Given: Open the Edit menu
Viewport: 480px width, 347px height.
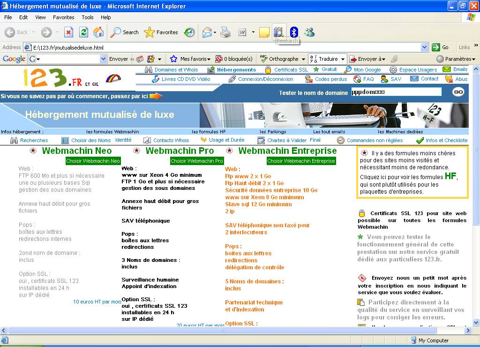Looking at the screenshot, I should [23, 17].
